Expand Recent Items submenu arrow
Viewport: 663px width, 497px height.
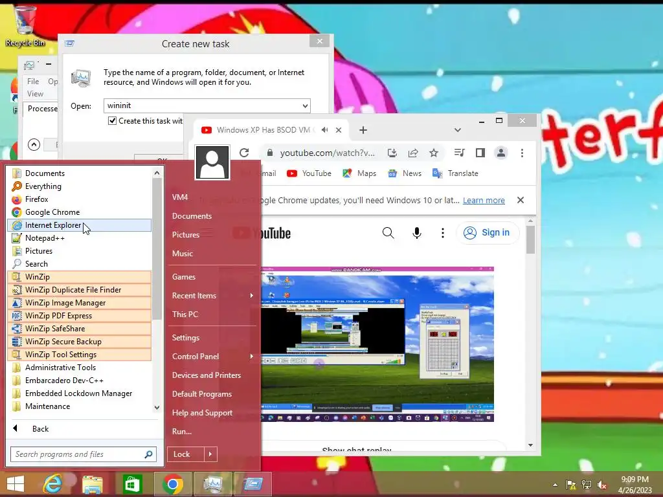252,295
